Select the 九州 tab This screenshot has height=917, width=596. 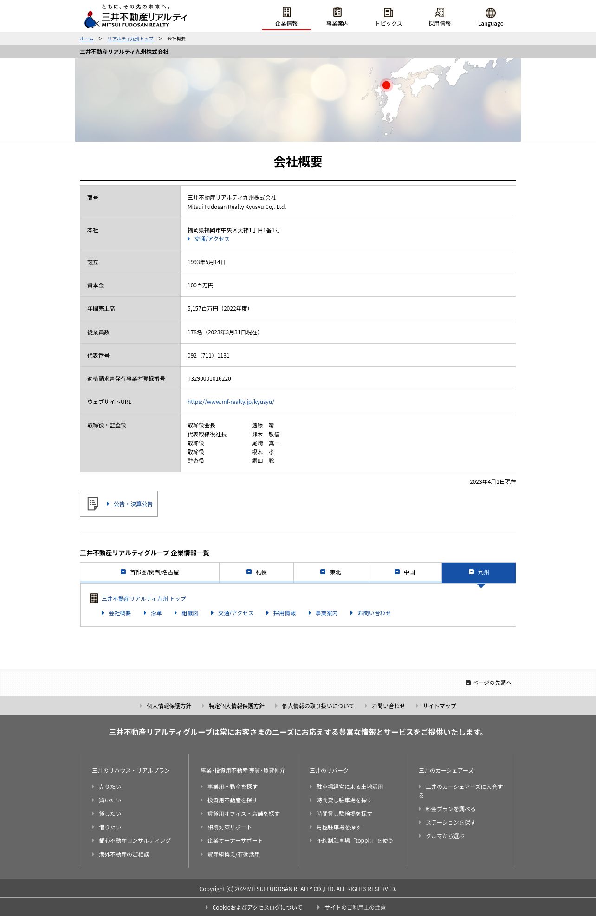(x=479, y=572)
